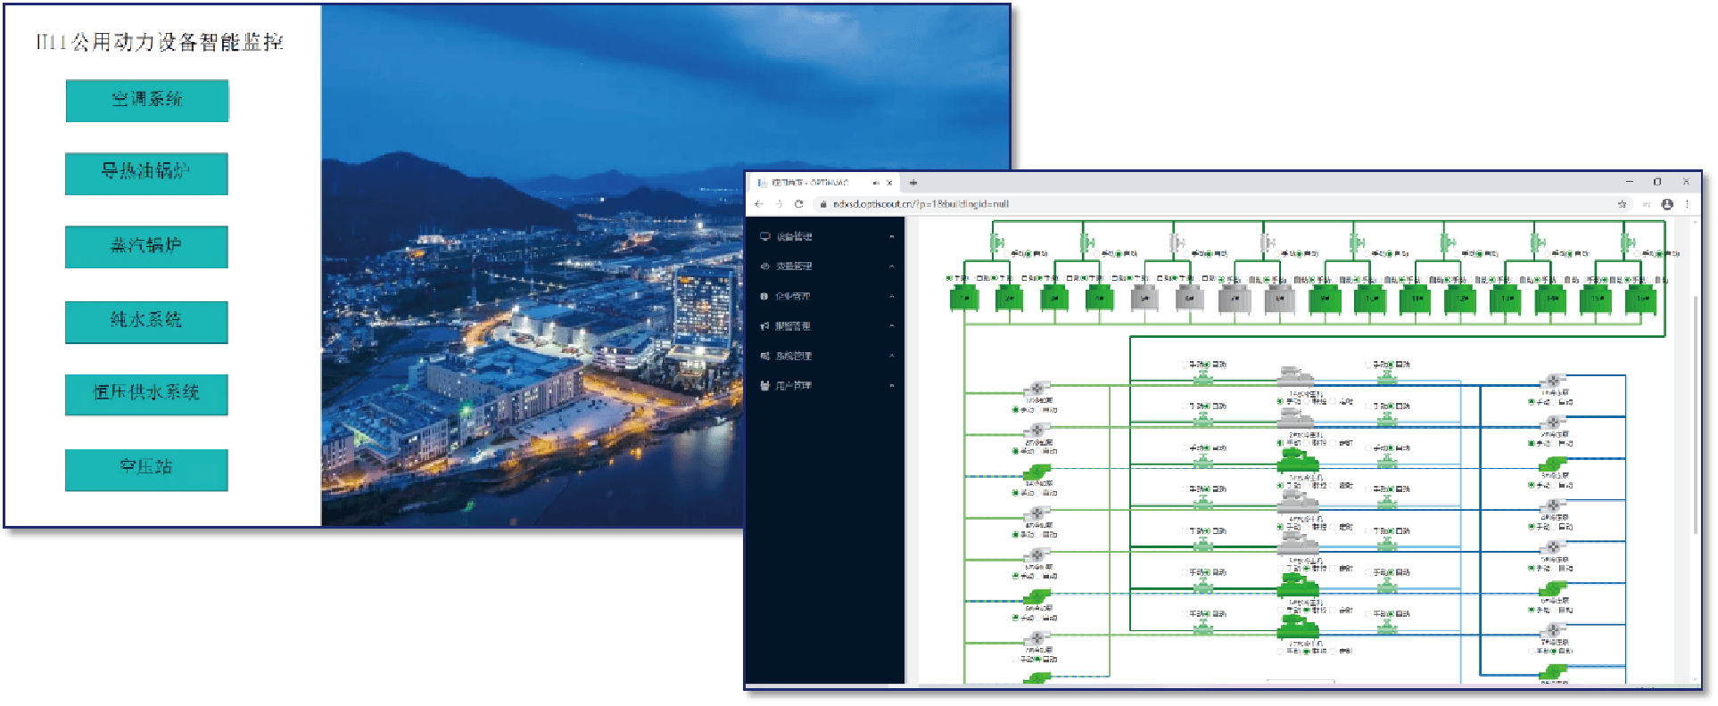The height and width of the screenshot is (706, 1718).
Task: Select 手动 radio for 1# chiller unit
Action: click(x=1280, y=402)
